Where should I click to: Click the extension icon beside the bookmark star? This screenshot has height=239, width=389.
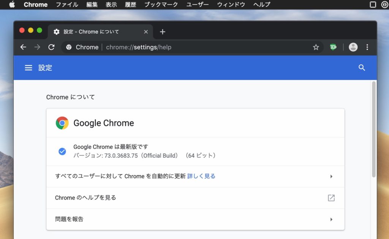[x=332, y=47]
